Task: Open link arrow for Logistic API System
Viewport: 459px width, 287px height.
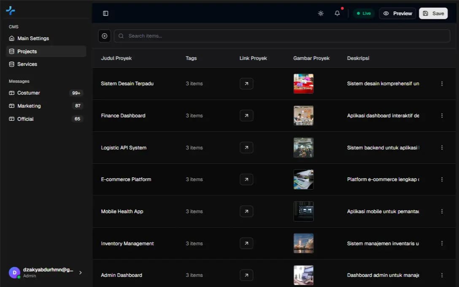Action: [246, 148]
